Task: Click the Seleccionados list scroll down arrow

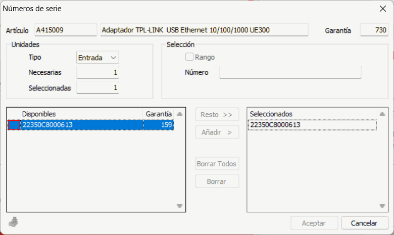Action: (x=382, y=206)
